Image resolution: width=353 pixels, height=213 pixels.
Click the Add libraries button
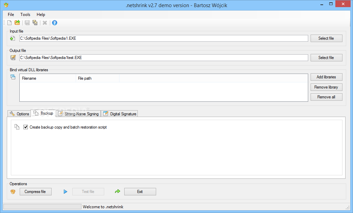(327, 77)
